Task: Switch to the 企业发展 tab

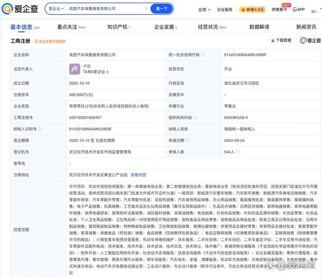Action: [x=166, y=27]
